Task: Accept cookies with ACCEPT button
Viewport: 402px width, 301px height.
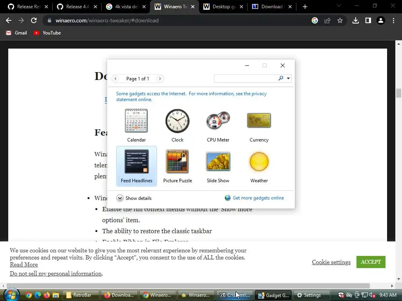Action: pos(371,262)
